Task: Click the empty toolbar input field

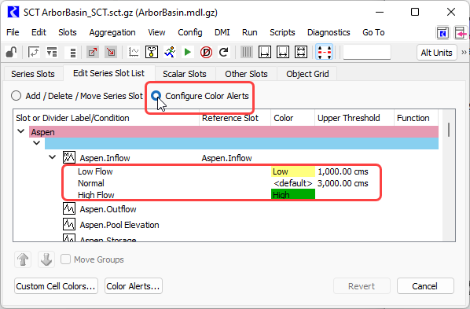Action: 367,52
